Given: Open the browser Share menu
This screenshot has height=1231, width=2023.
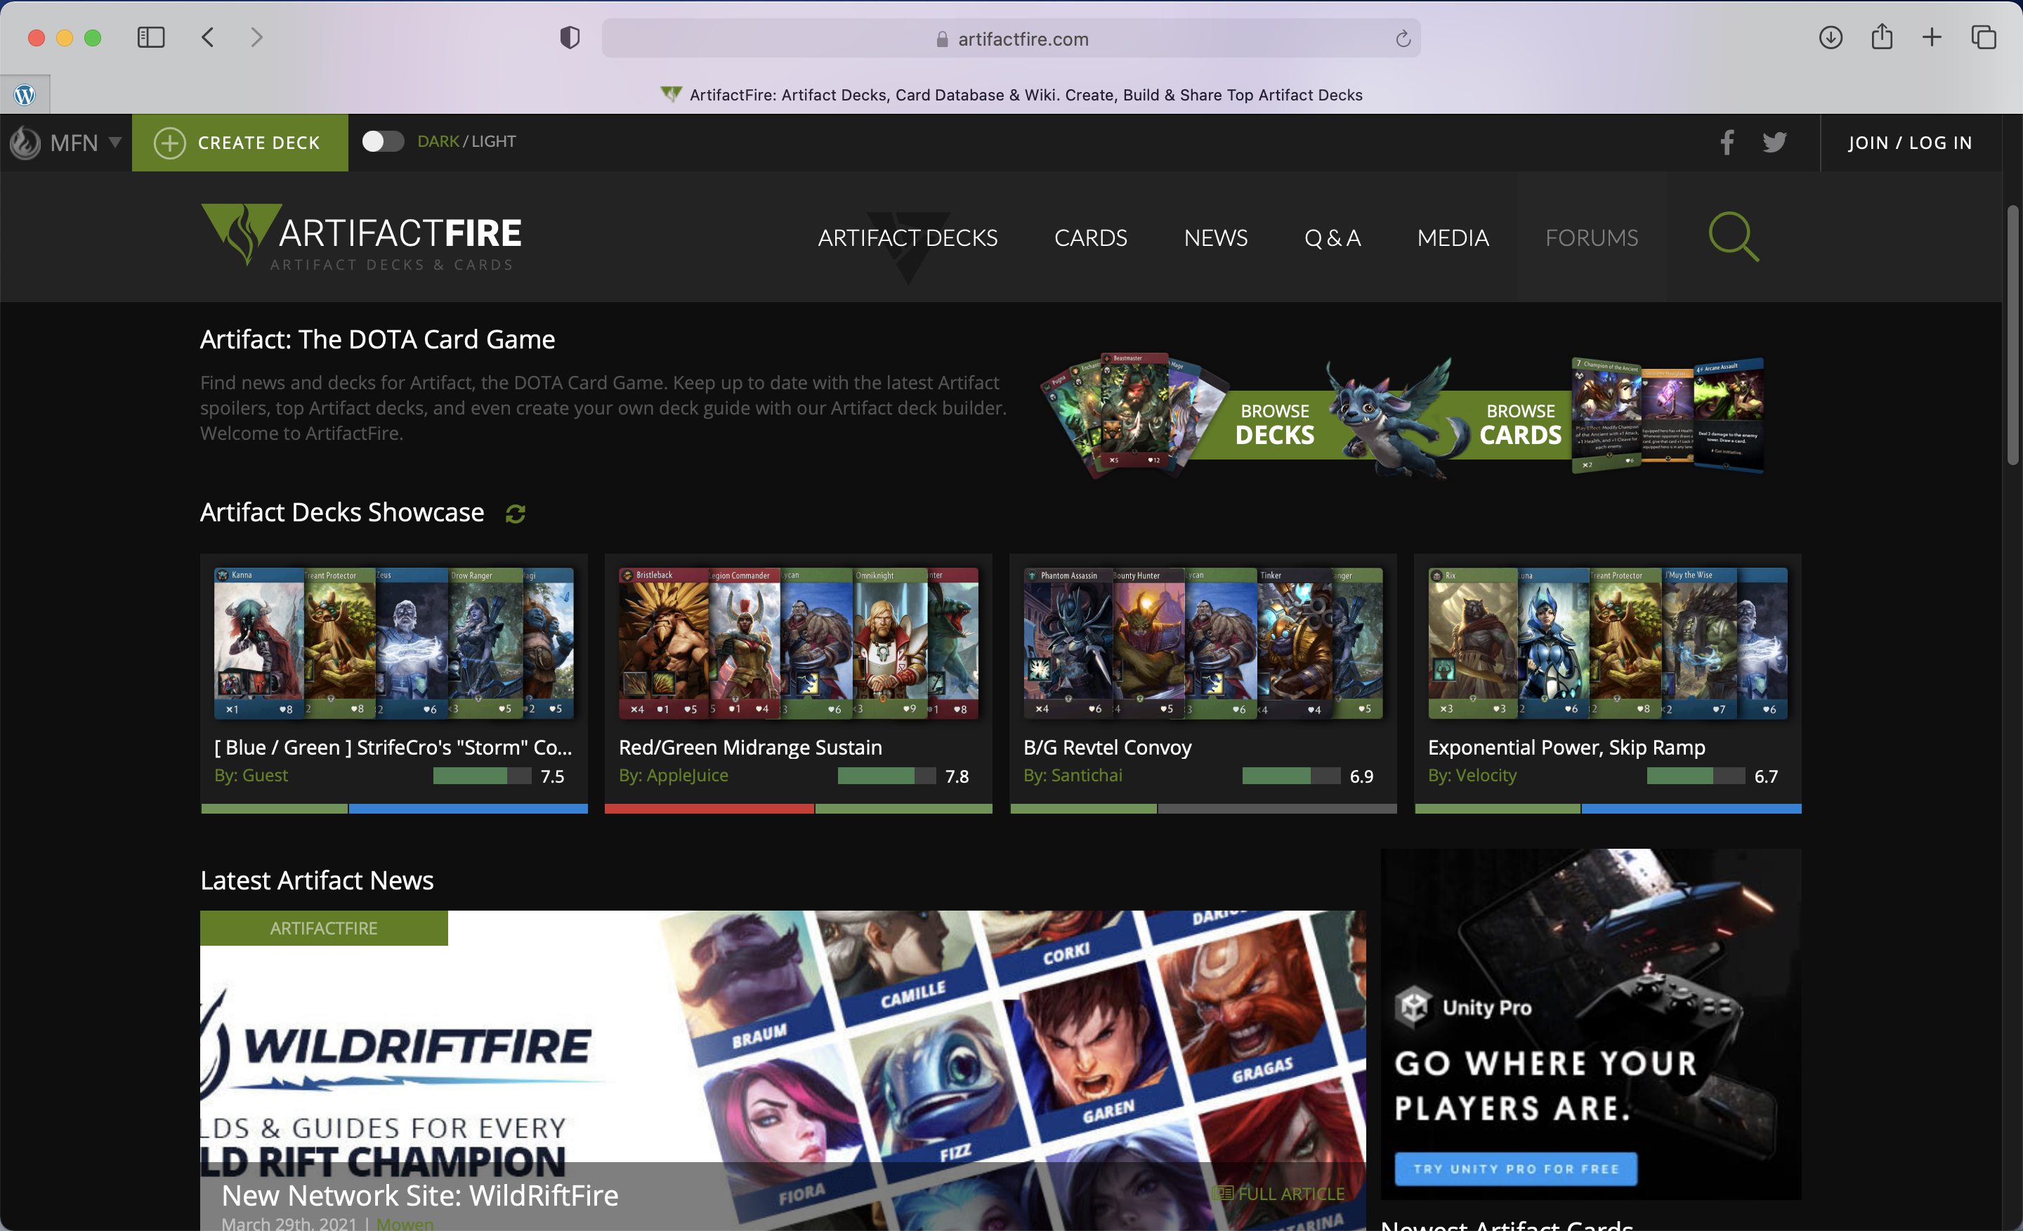Looking at the screenshot, I should [x=1882, y=37].
